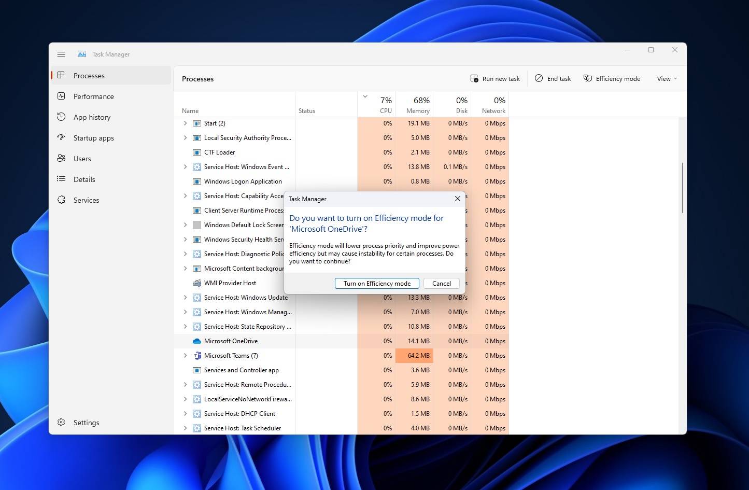Open the hamburger navigation menu
The width and height of the screenshot is (749, 490).
[x=61, y=54]
